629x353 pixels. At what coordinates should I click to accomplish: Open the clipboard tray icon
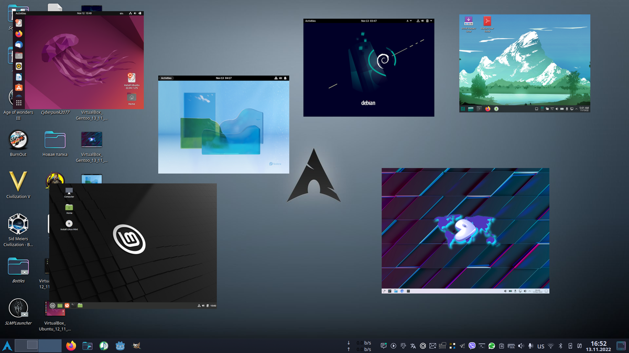click(501, 346)
